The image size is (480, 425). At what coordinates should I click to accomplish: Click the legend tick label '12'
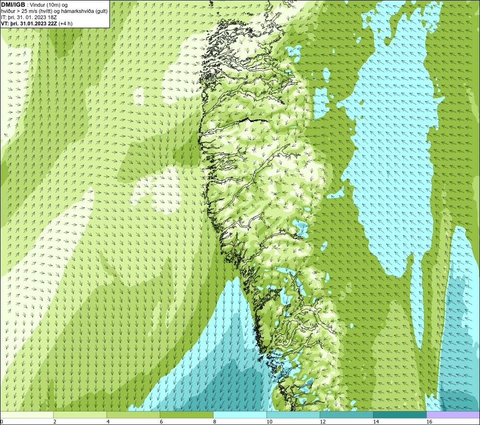point(323,422)
